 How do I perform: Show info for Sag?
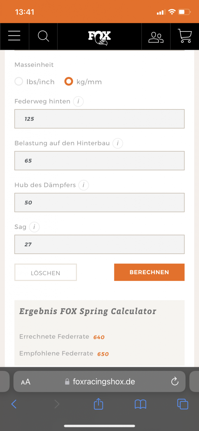coord(34,227)
